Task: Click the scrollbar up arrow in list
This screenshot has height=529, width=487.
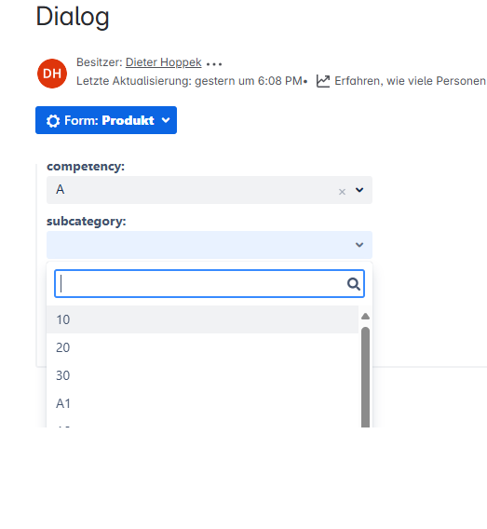Action: coord(365,316)
